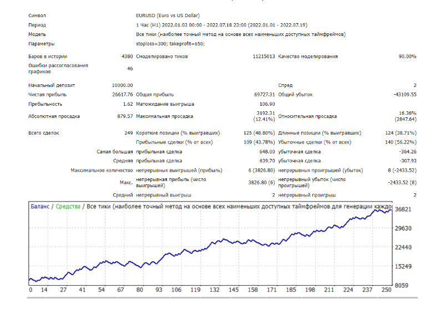
Task: Click the 36821 y-axis label on chart
Action: point(403,209)
